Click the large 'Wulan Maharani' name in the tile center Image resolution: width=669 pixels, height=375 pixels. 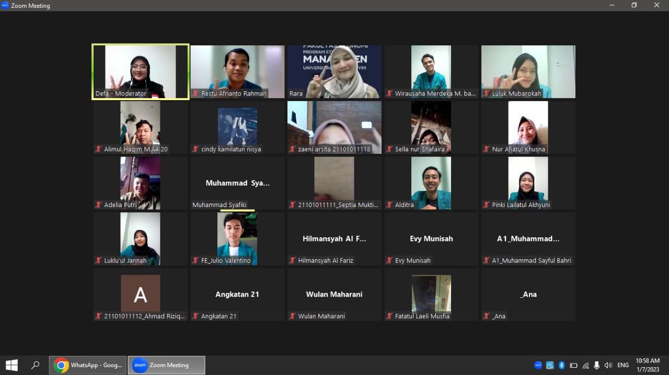(334, 294)
